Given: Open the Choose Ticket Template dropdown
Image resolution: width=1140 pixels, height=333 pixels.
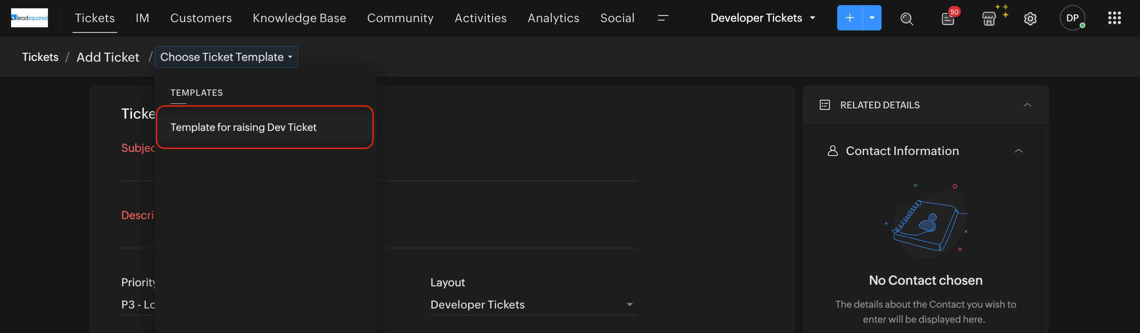Looking at the screenshot, I should pos(226,57).
